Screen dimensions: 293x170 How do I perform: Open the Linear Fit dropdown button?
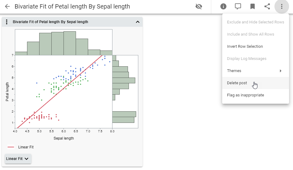18,158
